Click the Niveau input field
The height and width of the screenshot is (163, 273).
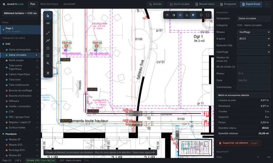(x=254, y=73)
